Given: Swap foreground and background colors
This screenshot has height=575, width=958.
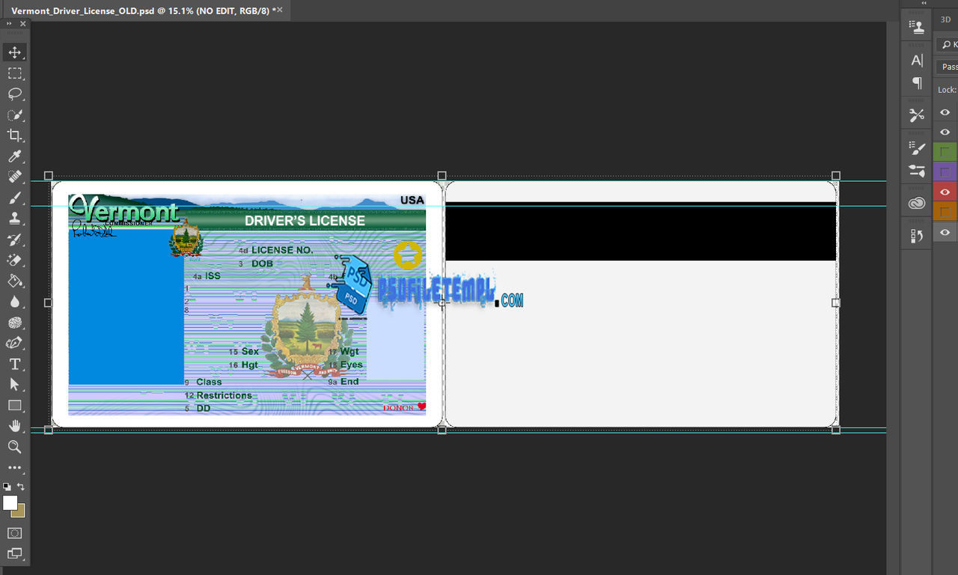Looking at the screenshot, I should pos(21,487).
